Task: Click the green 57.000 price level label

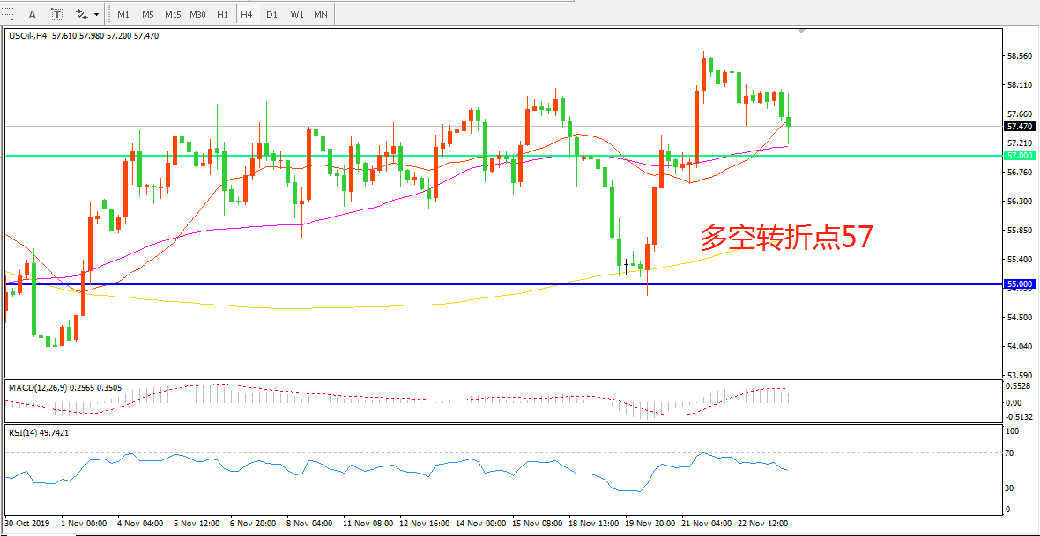Action: point(1018,156)
